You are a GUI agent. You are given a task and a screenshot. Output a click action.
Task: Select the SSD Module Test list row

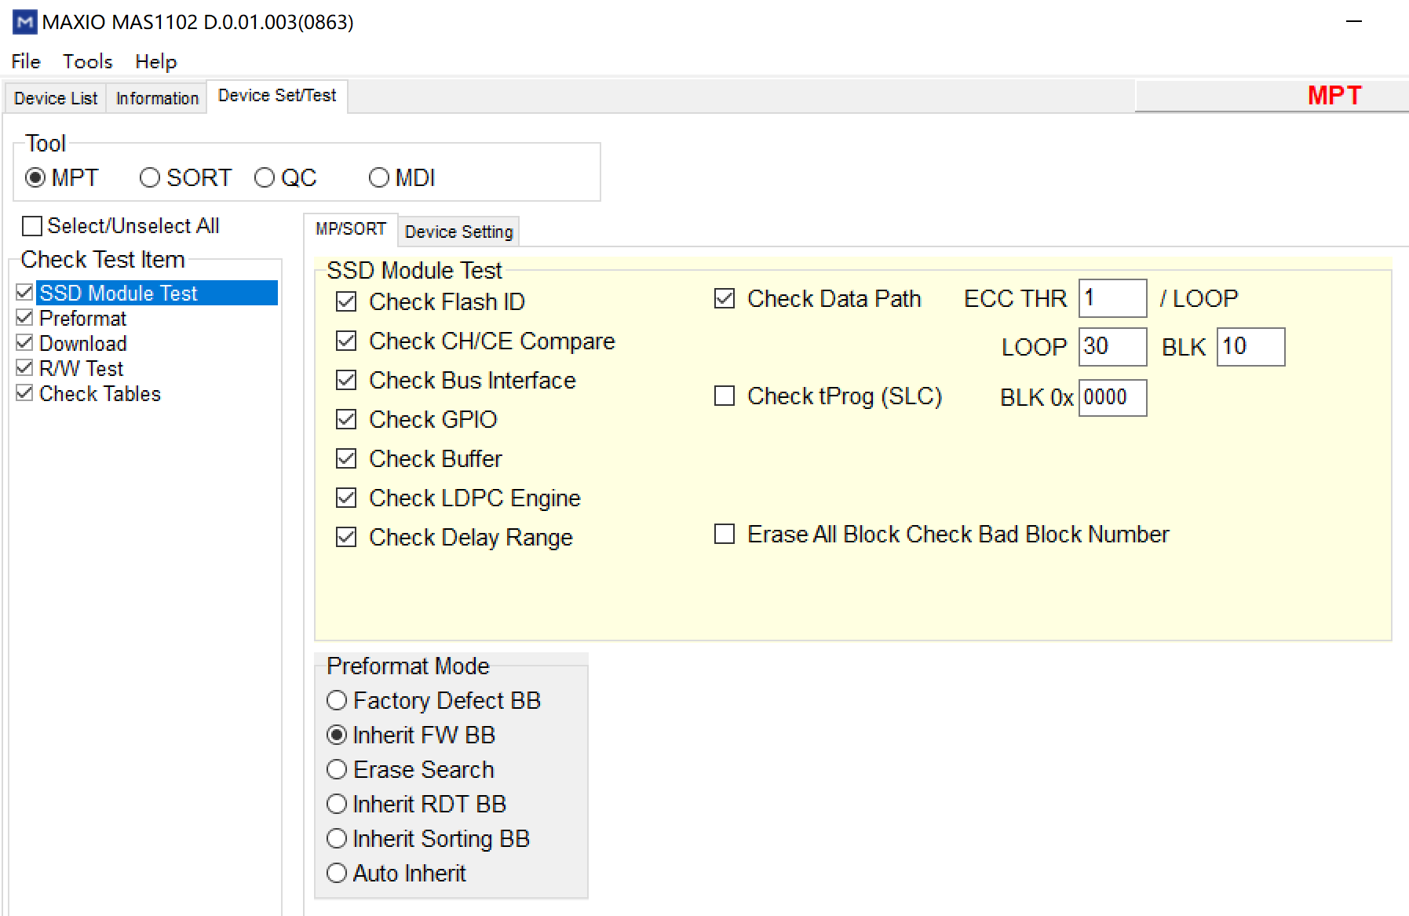[157, 293]
